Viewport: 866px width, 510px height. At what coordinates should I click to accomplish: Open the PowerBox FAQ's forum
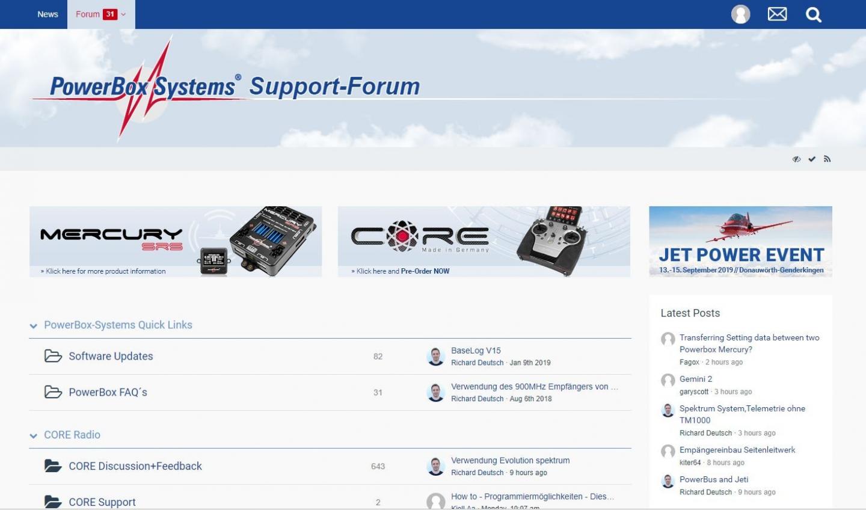tap(108, 392)
